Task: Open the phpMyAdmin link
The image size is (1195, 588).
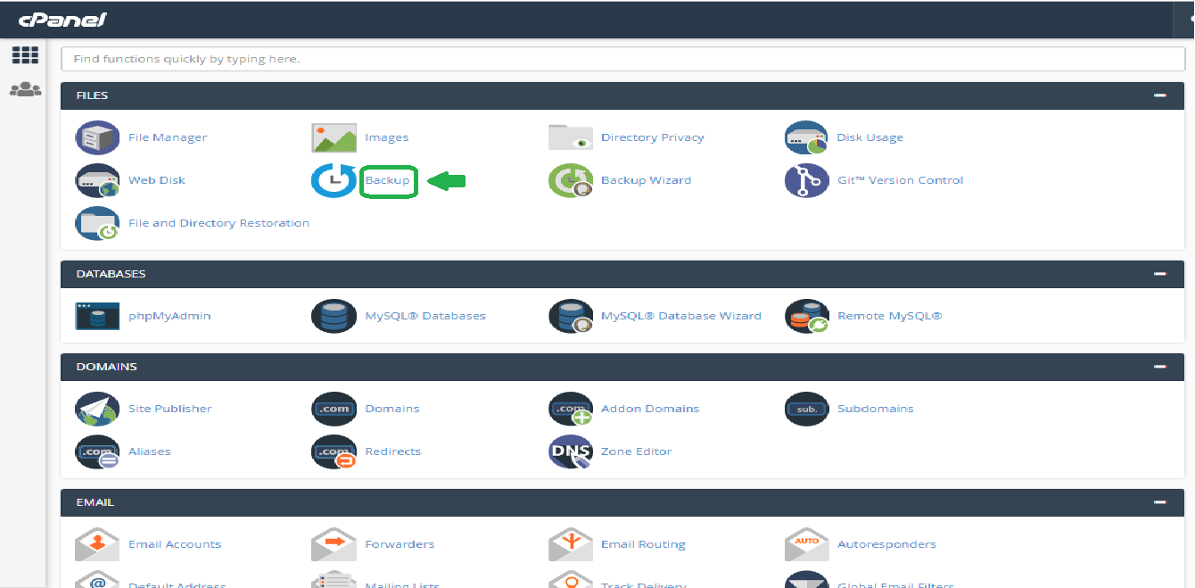Action: click(x=169, y=316)
